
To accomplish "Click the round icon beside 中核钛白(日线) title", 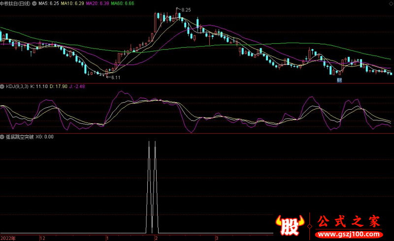I will [33, 3].
